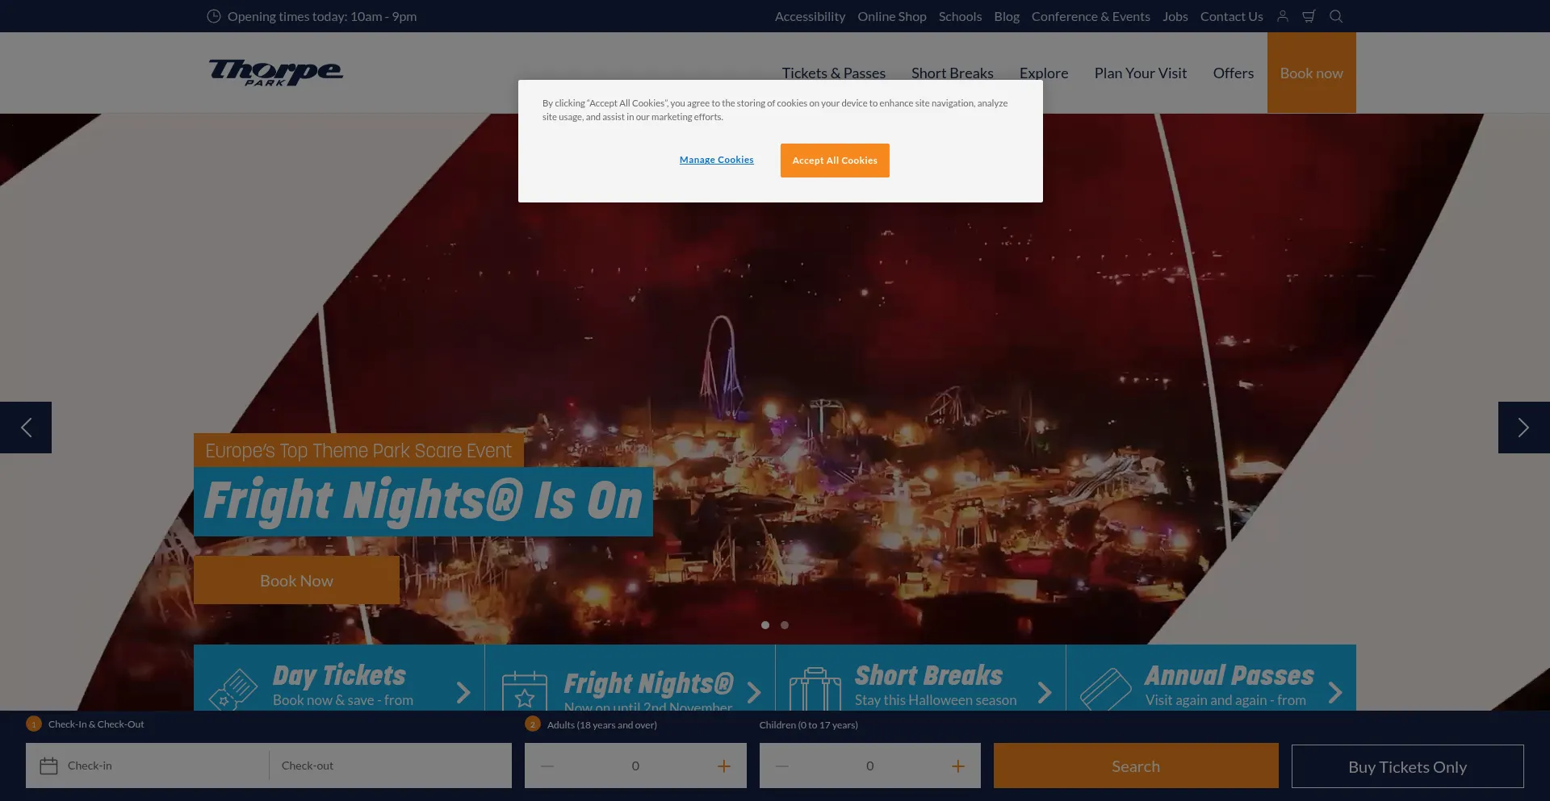Click the Book Now hero button
Screen dimensions: 1550x801
(x=296, y=580)
